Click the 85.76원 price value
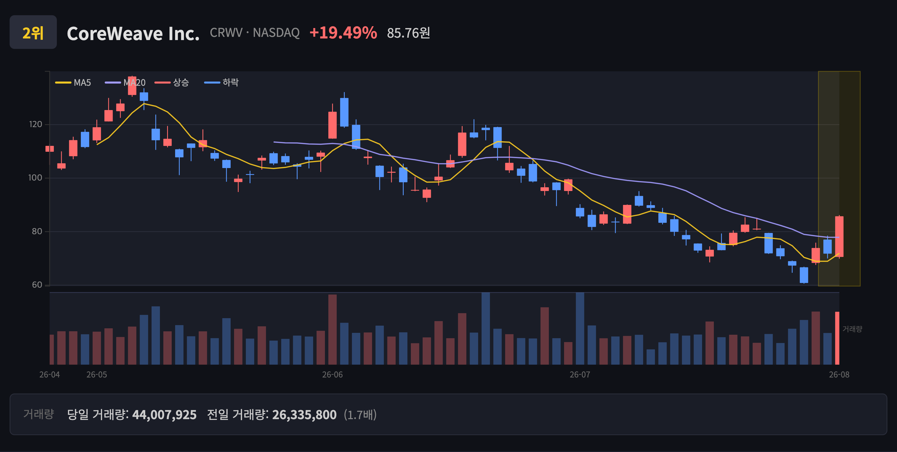The width and height of the screenshot is (897, 452). (x=408, y=33)
